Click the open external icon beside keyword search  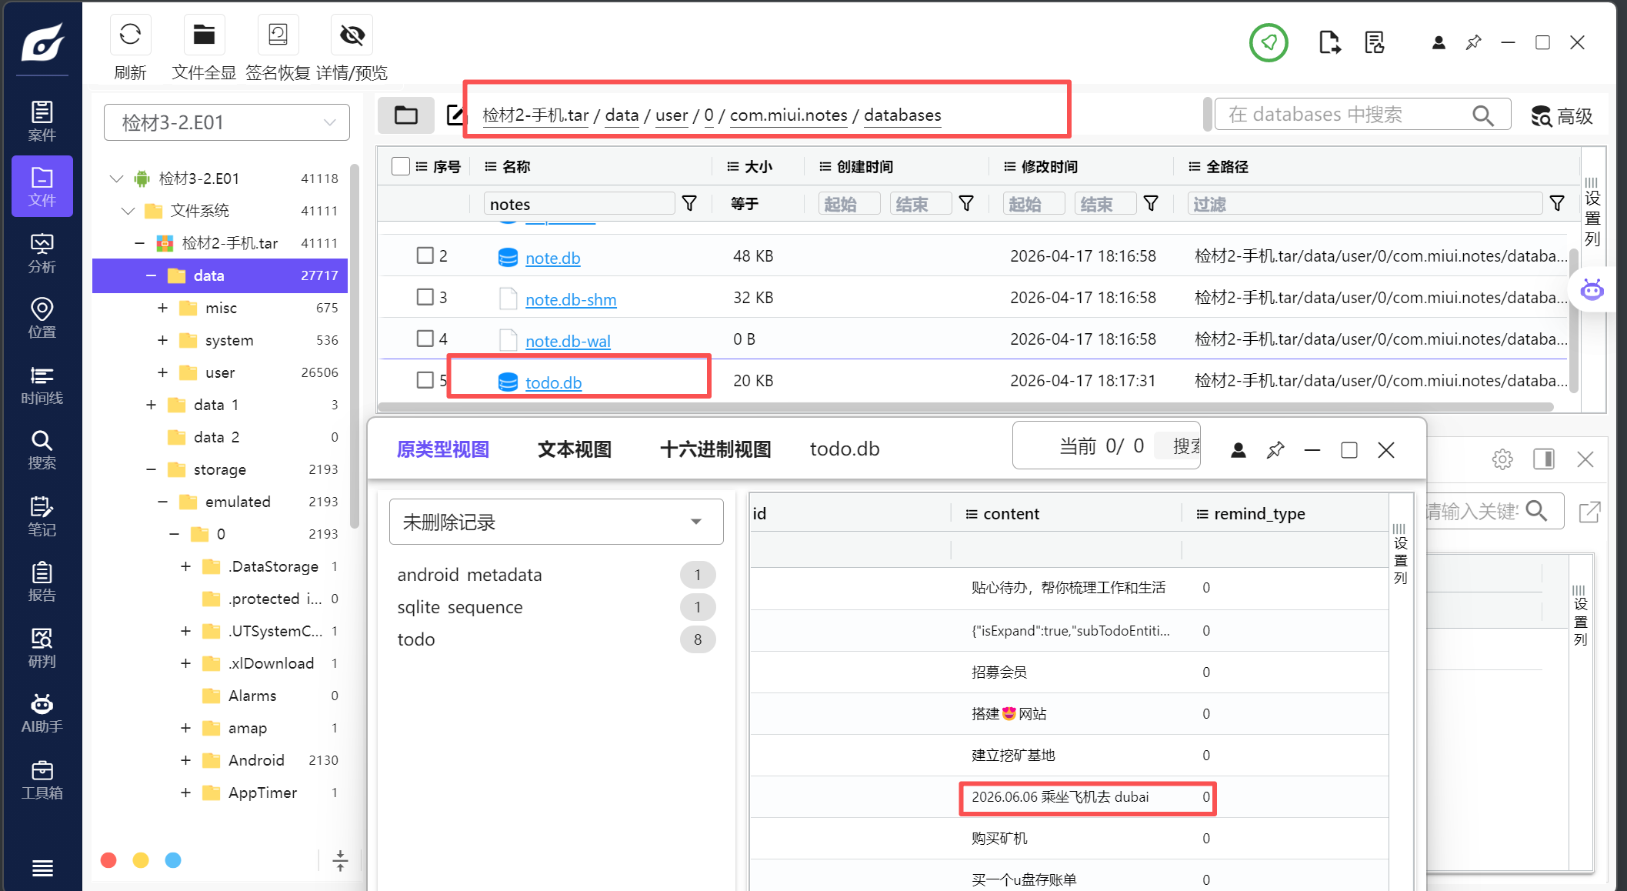click(1589, 512)
